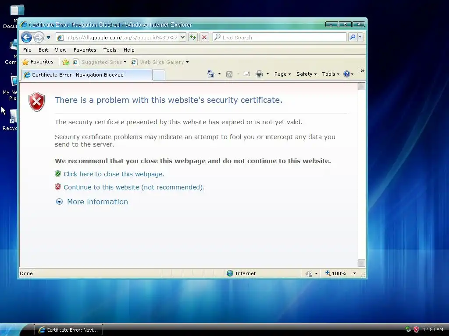449x336 pixels.
Task: Open the search provider dropdown arrow
Action: 360,37
